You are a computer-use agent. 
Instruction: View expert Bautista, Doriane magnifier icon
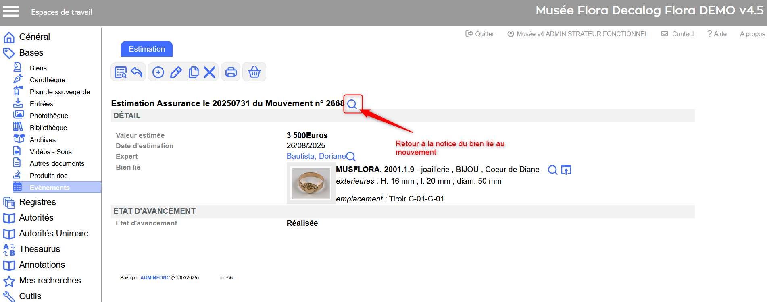coord(351,157)
